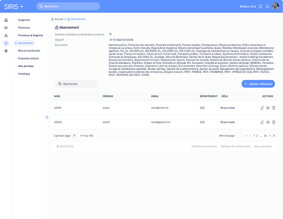
Task: Jump to last page arrow
Action: tap(274, 136)
